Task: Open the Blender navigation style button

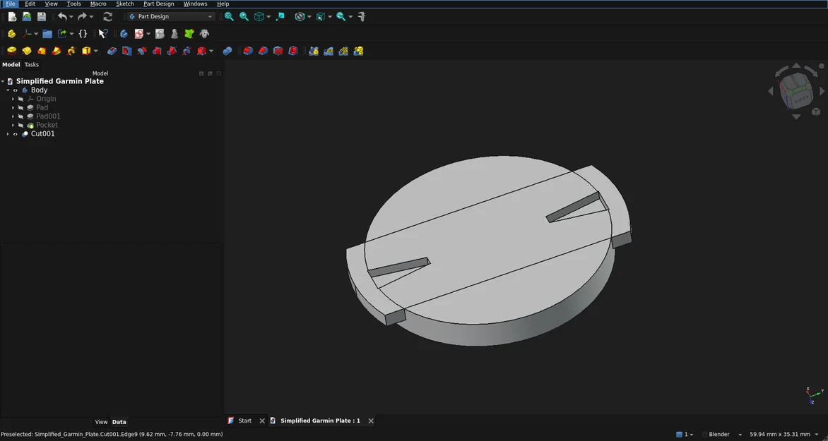Action: pyautogui.click(x=722, y=434)
